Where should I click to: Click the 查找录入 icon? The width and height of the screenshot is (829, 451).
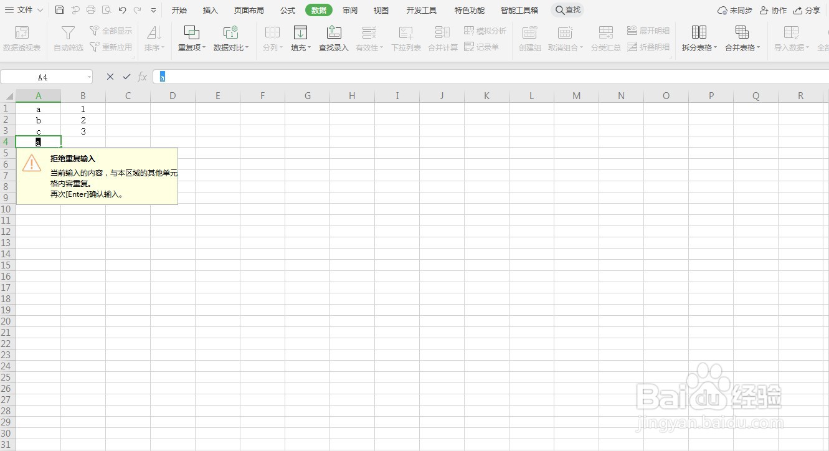coord(334,32)
